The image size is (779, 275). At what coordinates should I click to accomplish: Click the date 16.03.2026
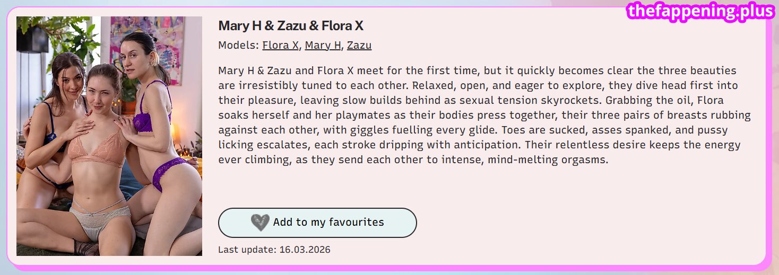305,250
